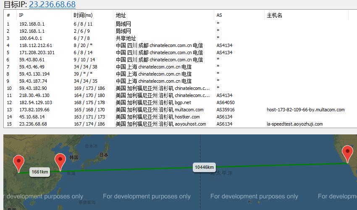Viewport: 357px width, 210px height.
Task: Click the bgp.net address cell
Action: [153, 102]
